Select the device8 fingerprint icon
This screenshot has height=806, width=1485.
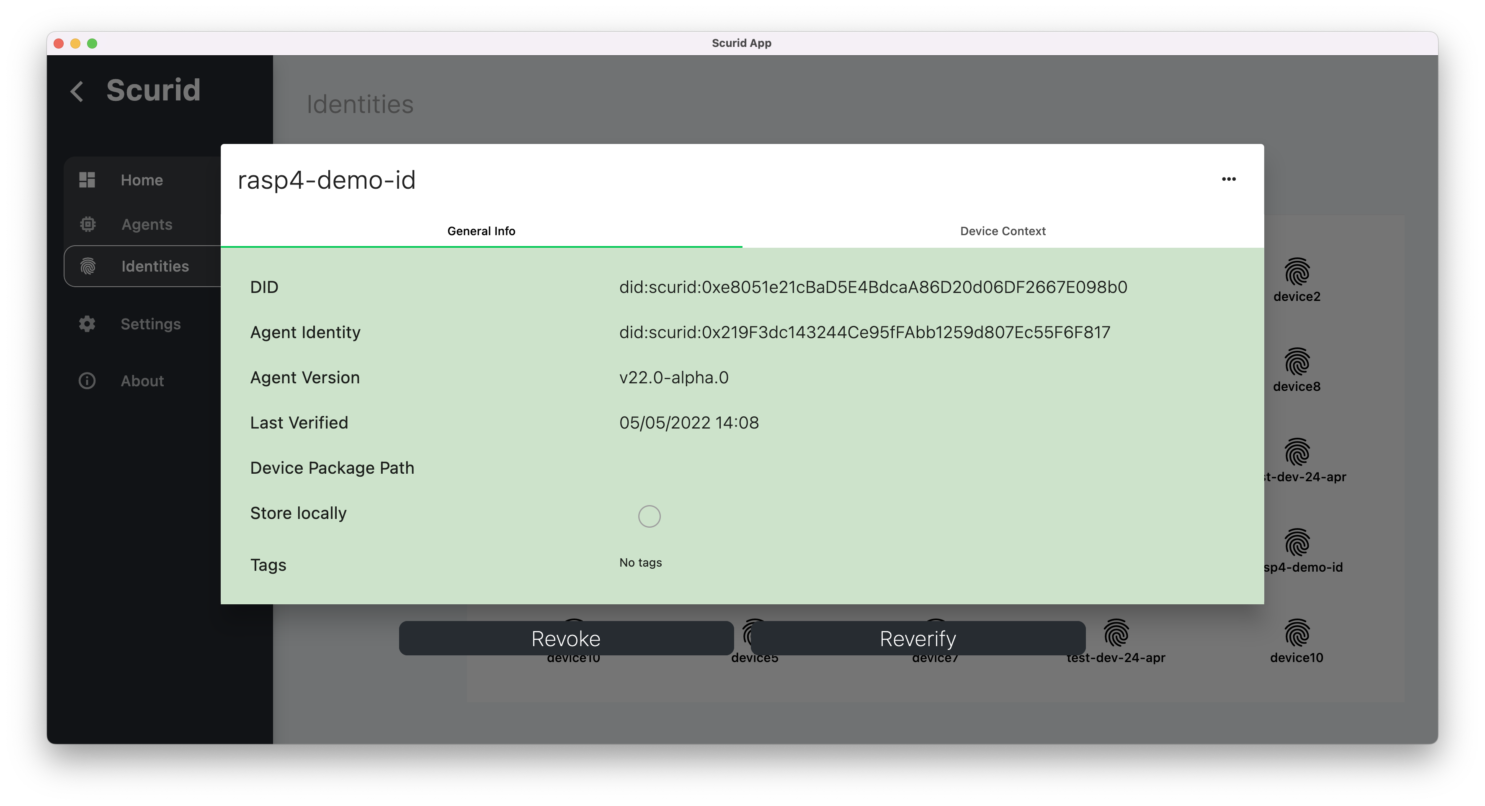tap(1297, 362)
